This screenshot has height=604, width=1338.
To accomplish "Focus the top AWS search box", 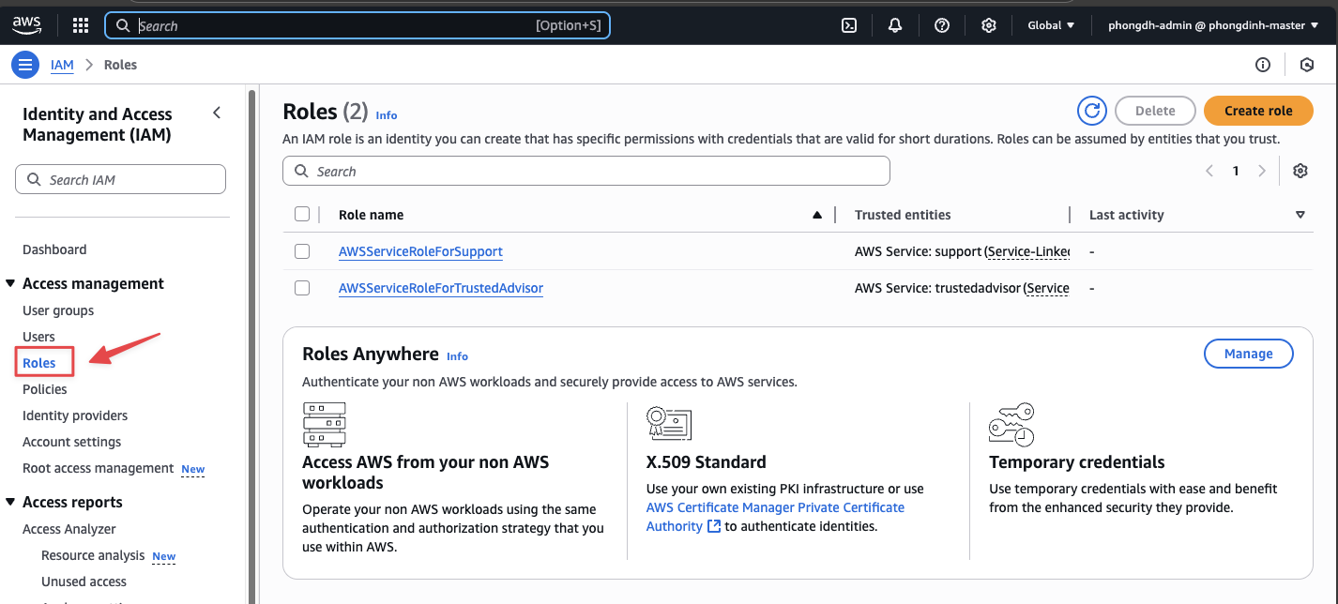I will 357,25.
